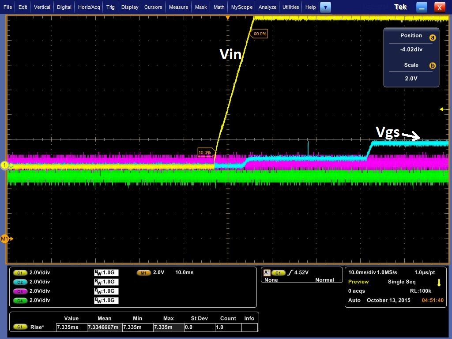
Task: Click the rising edge trigger slope icon
Action: point(290,272)
